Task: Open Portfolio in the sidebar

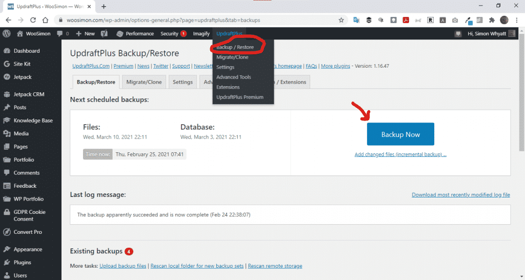Action: coord(24,160)
